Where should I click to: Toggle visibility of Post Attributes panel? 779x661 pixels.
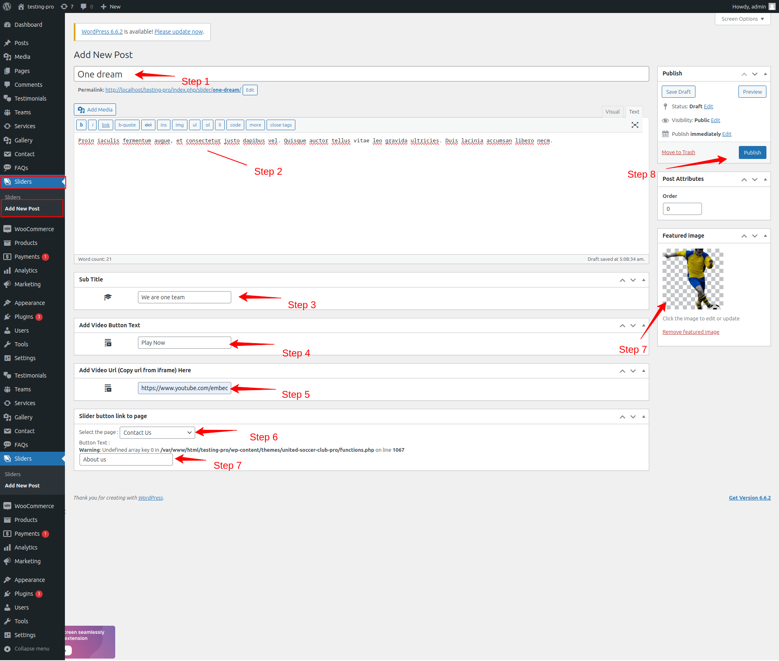coord(764,178)
